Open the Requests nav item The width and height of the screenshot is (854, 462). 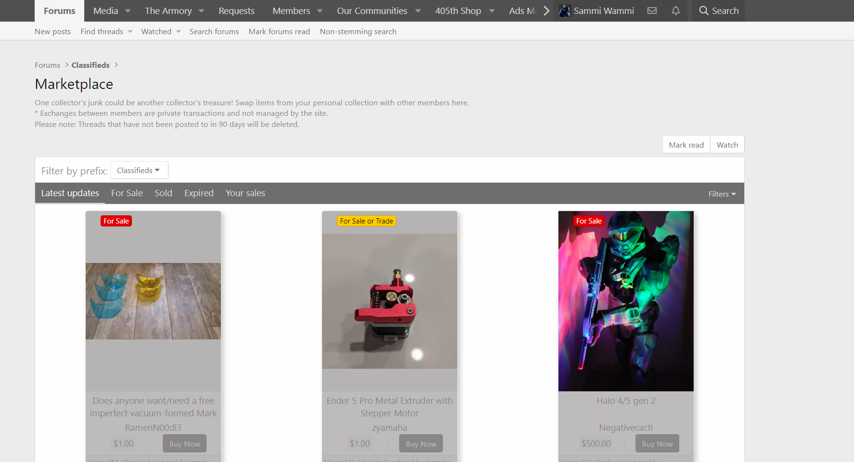tap(236, 11)
